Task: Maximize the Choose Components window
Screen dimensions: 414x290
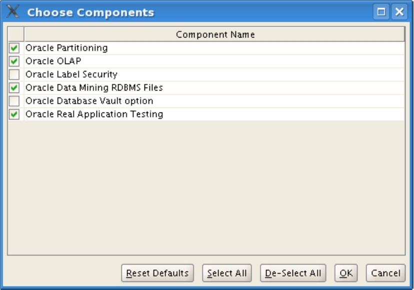Action: pos(382,12)
